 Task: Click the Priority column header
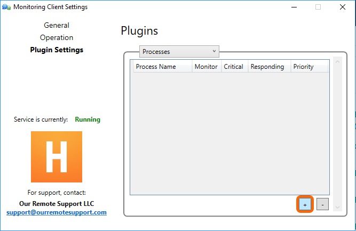point(310,67)
